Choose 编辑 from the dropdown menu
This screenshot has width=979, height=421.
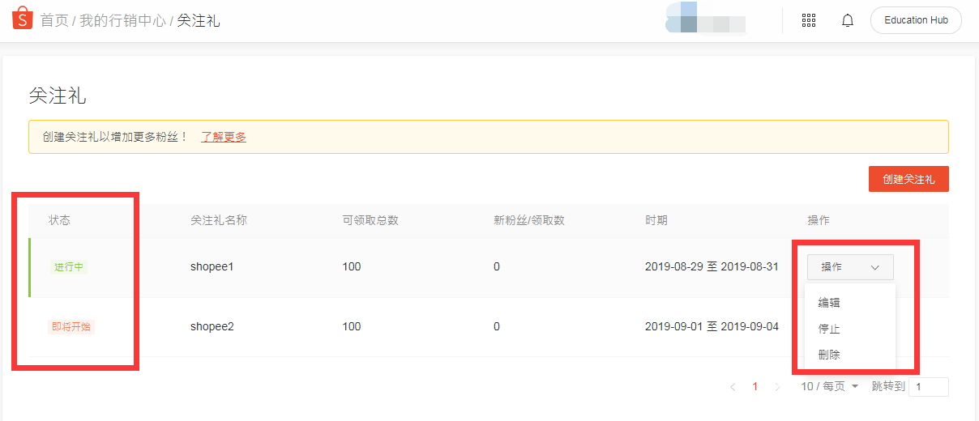click(x=829, y=303)
